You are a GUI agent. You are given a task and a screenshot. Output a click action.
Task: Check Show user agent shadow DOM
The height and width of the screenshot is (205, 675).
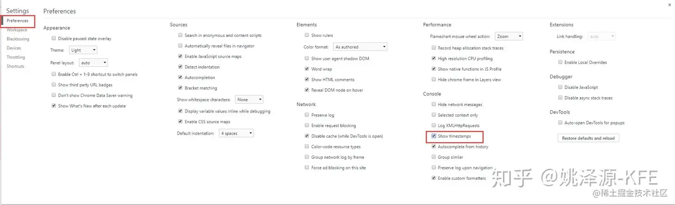(307, 58)
